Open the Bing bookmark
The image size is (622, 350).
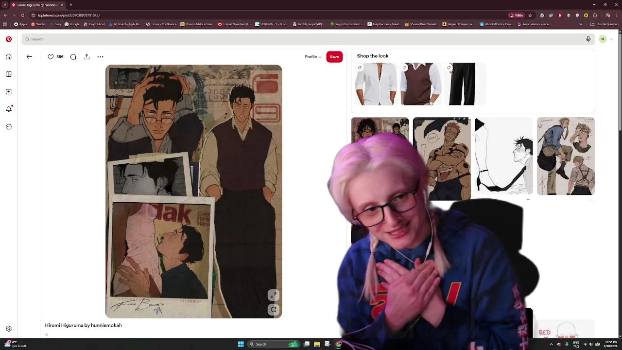55,24
